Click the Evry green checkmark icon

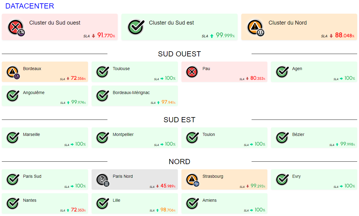pyautogui.click(x=282, y=180)
